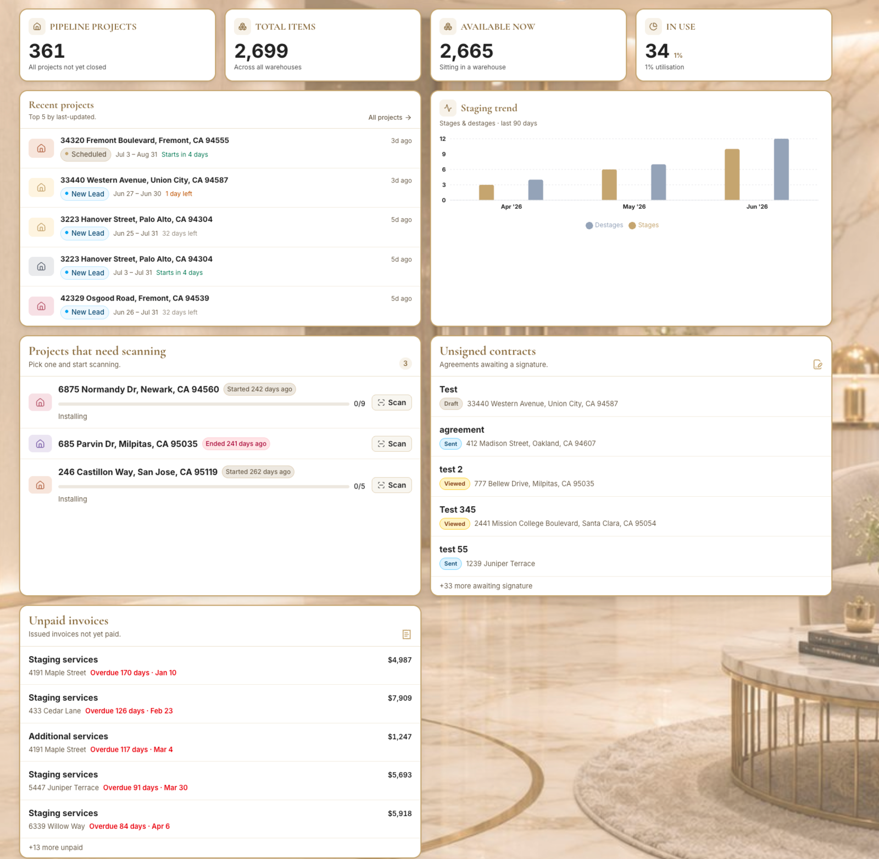Click the 'Started 262 days ago' badge
This screenshot has width=879, height=859.
tap(258, 472)
